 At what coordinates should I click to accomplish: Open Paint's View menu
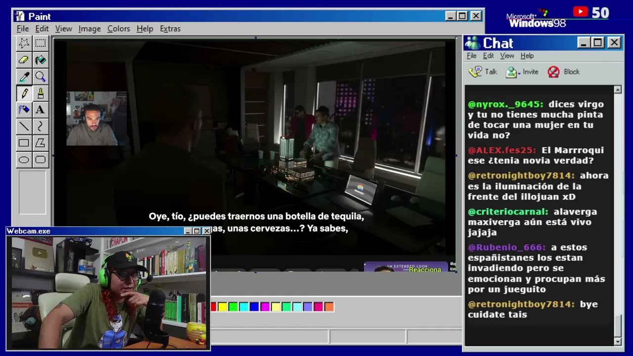tap(64, 29)
